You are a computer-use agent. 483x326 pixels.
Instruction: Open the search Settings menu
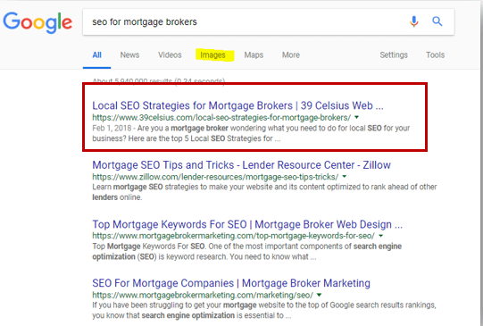pyautogui.click(x=394, y=54)
